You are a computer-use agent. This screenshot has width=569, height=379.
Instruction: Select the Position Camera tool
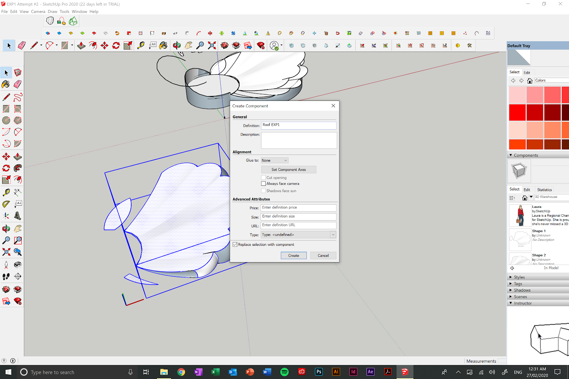pyautogui.click(x=6, y=265)
